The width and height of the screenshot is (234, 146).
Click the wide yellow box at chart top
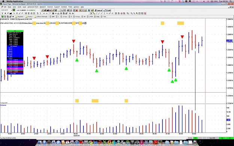[x=180, y=23]
